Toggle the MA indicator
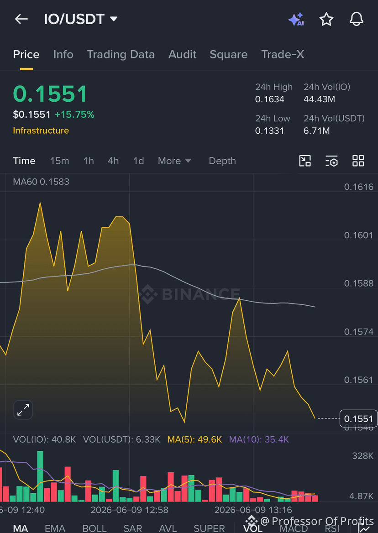The width and height of the screenshot is (378, 533). click(21, 528)
